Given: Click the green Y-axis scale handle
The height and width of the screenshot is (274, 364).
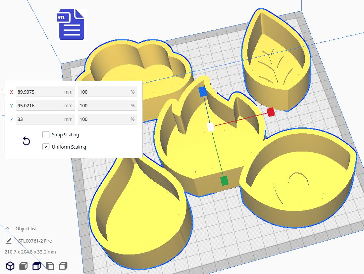Looking at the screenshot, I should tap(224, 181).
